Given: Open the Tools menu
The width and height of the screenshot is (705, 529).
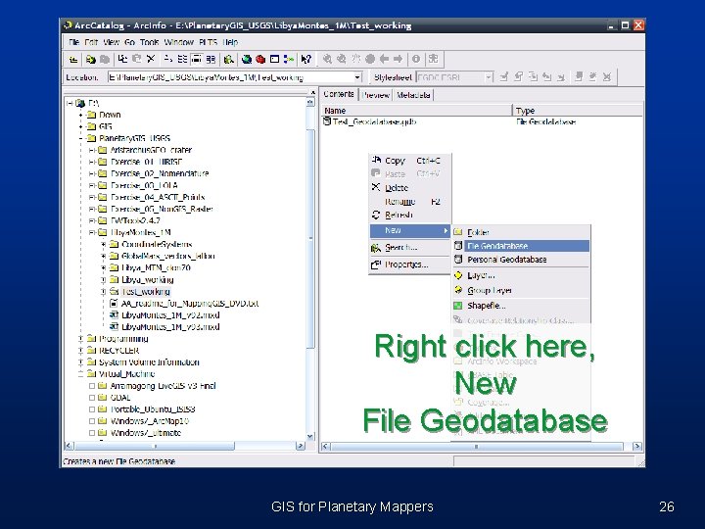Looking at the screenshot, I should pos(149,42).
